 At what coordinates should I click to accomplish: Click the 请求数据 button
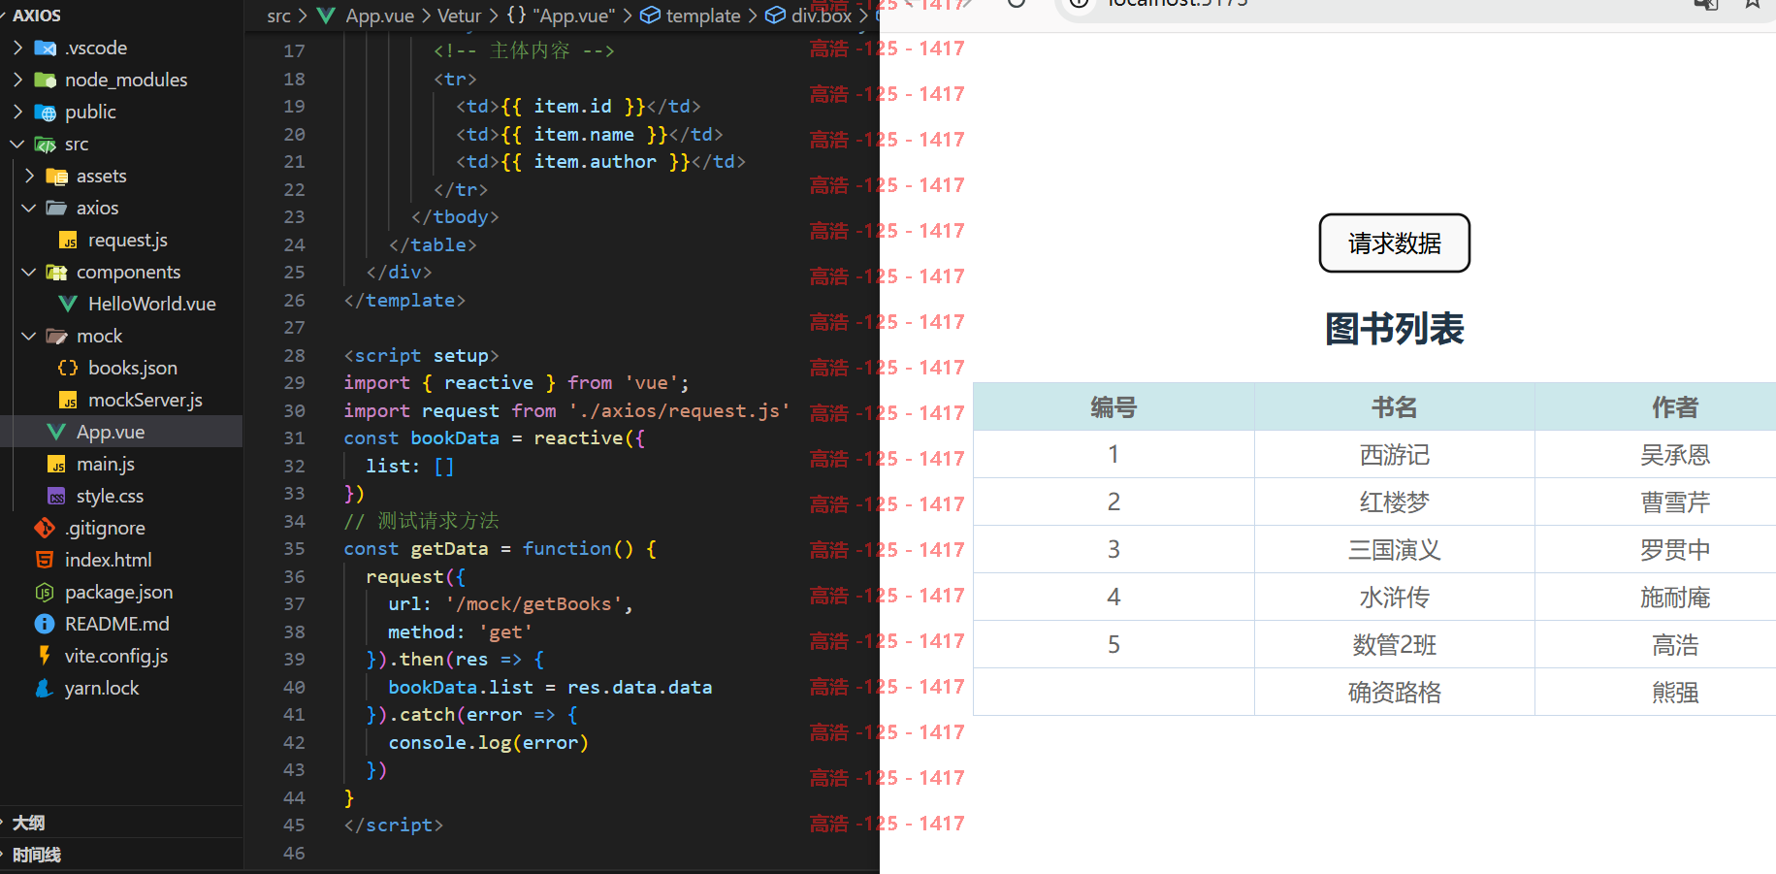tap(1394, 243)
